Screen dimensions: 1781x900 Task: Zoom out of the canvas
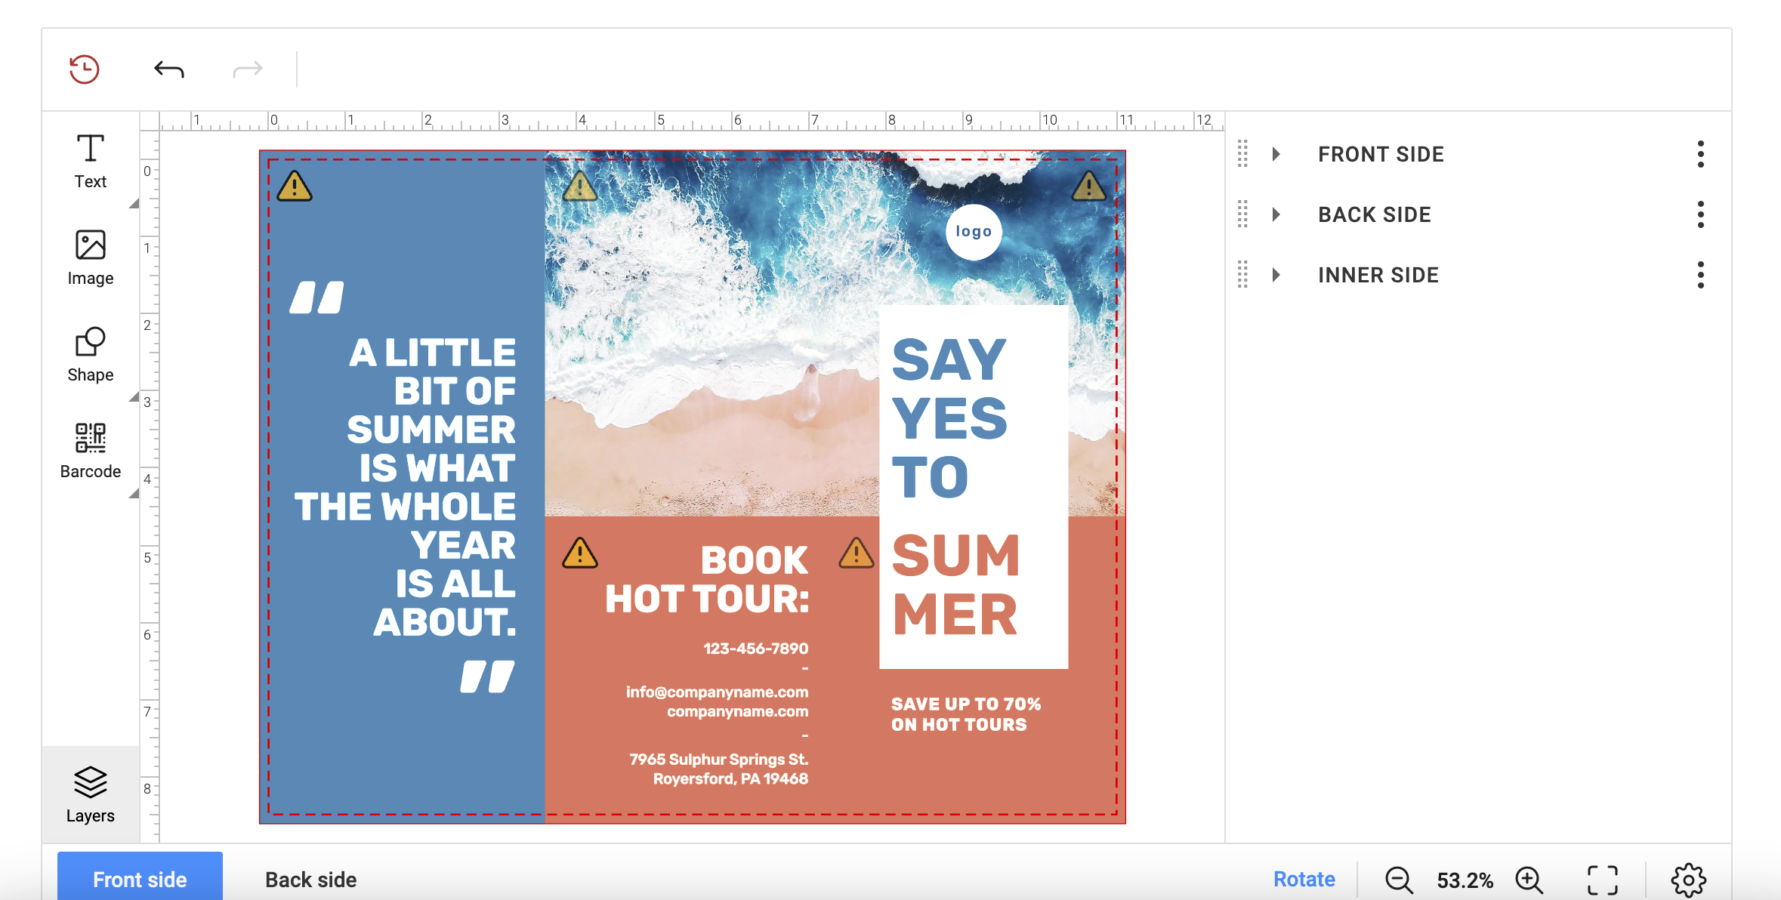pyautogui.click(x=1399, y=880)
